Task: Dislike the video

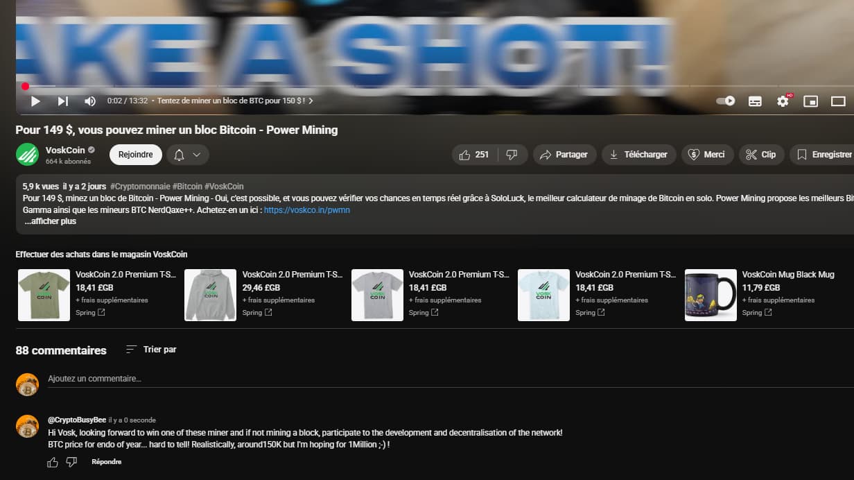Action: 513,155
